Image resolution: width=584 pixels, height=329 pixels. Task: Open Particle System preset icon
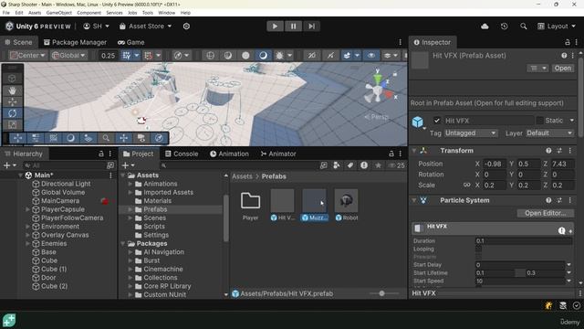click(x=559, y=200)
